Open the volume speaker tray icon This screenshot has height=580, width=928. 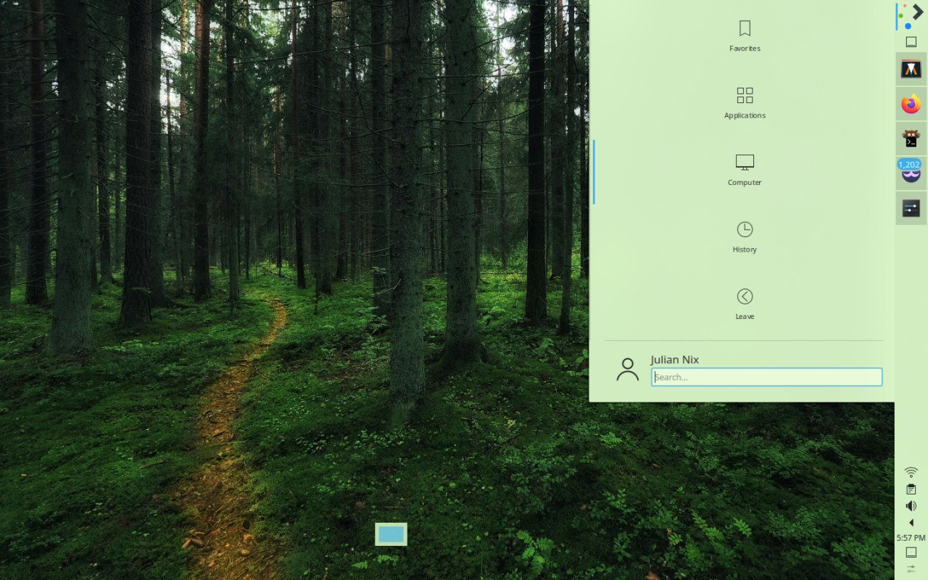(x=911, y=506)
